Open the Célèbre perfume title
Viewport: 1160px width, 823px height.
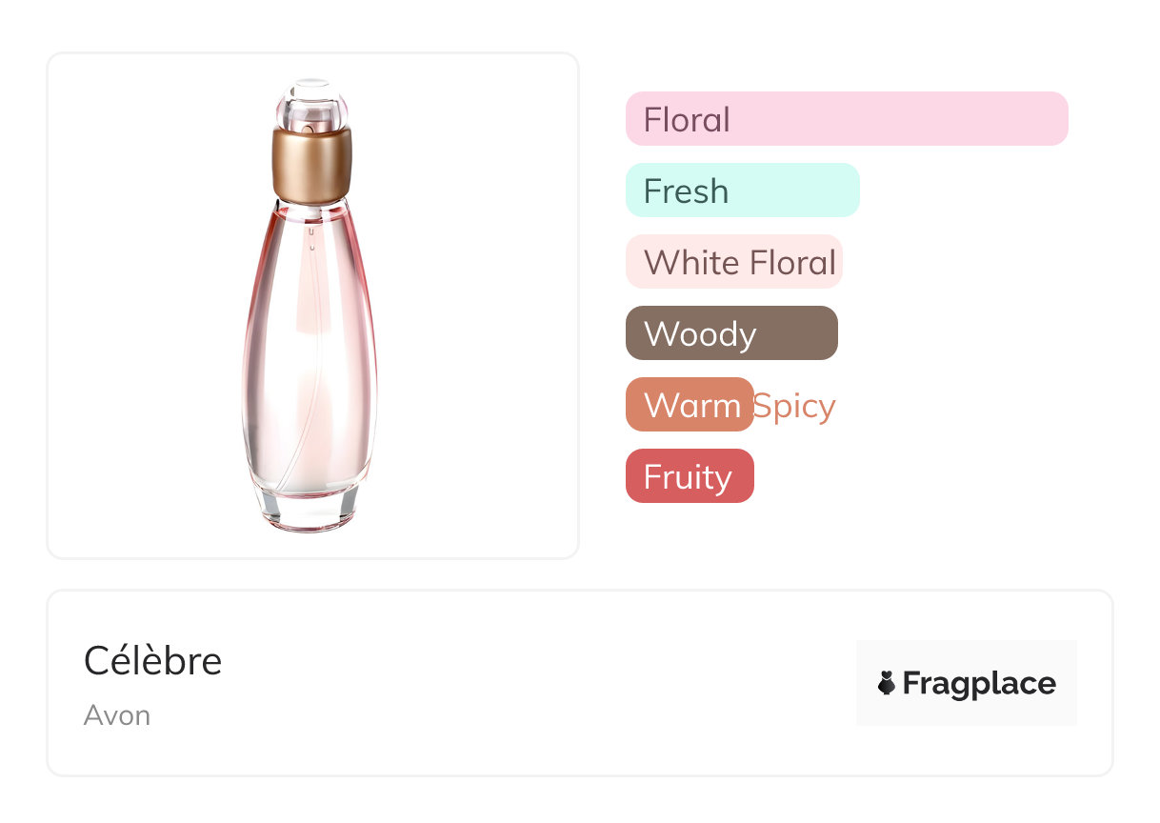pyautogui.click(x=152, y=660)
